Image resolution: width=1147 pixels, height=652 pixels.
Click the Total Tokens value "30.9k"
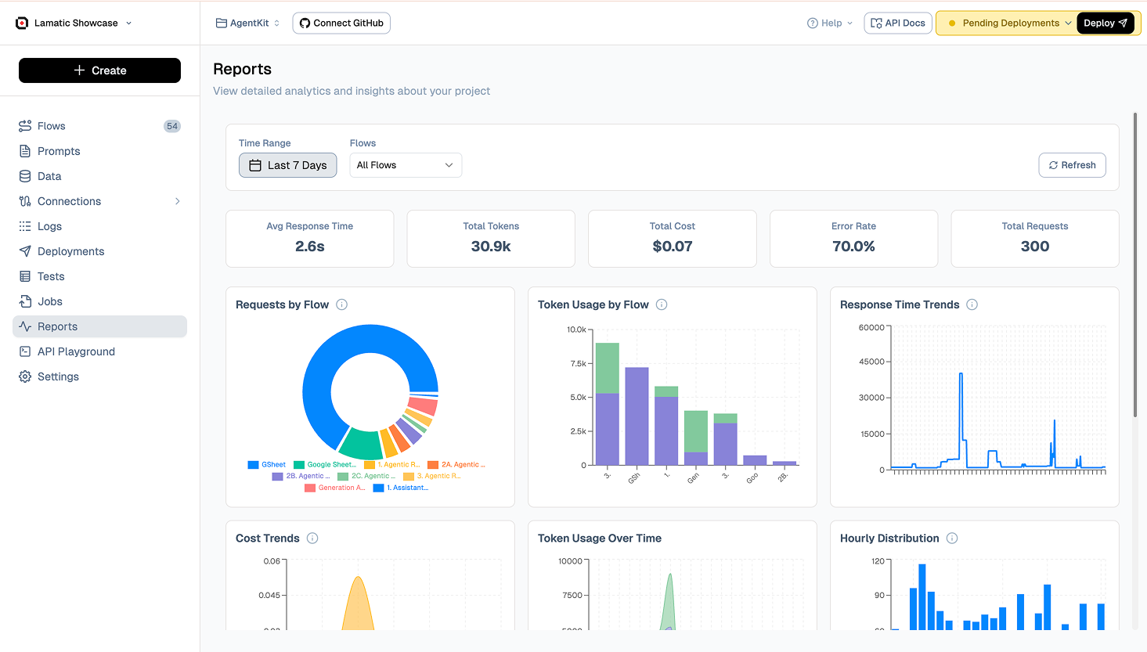point(491,247)
